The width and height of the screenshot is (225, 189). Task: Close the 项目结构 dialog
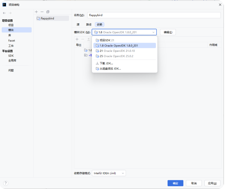coord(220,5)
